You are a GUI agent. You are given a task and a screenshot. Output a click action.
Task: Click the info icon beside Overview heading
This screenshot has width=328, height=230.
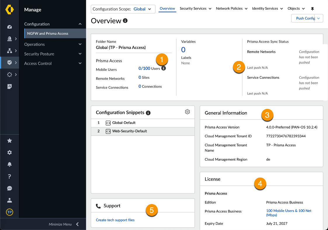(125, 20)
